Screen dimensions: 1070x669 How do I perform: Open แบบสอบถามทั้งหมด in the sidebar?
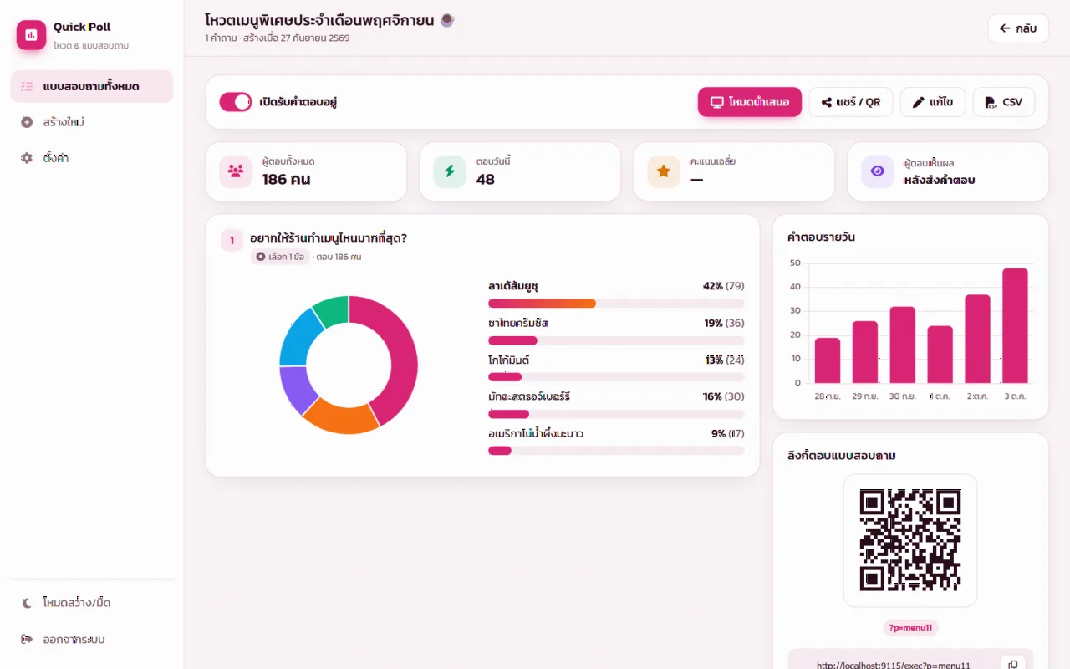click(x=92, y=87)
